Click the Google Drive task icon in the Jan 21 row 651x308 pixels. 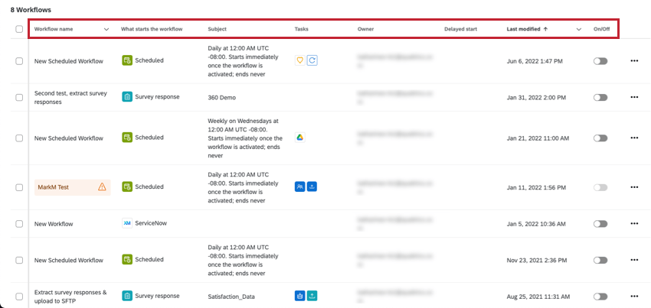pyautogui.click(x=300, y=138)
